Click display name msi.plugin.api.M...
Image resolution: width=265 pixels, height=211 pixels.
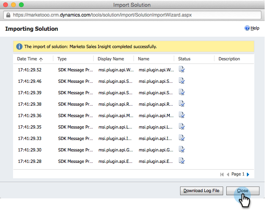pos(116,116)
